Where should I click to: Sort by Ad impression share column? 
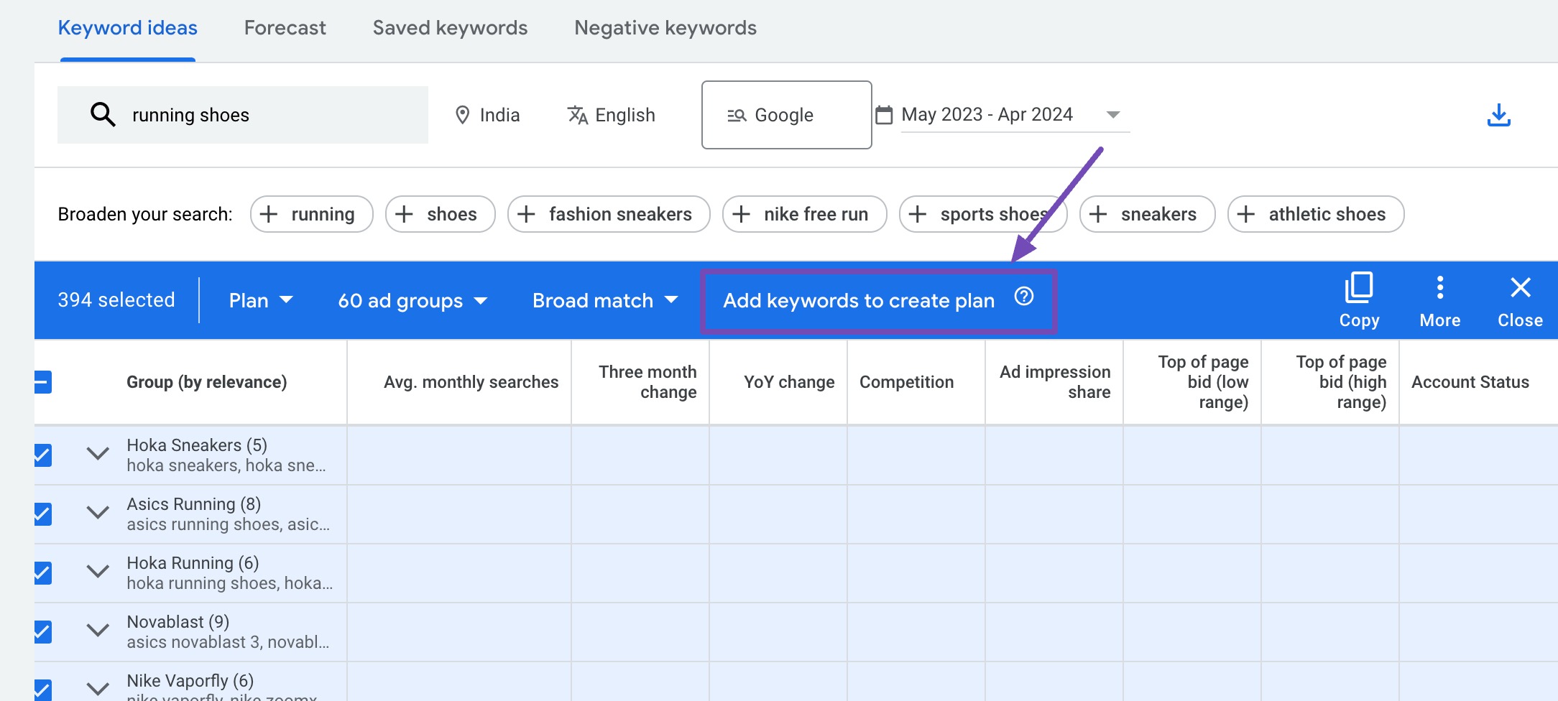(x=1055, y=382)
